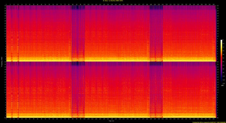The height and width of the screenshot is (123, 226).
Task: Click the DC label at the bottom-left axis
Action: point(5,117)
